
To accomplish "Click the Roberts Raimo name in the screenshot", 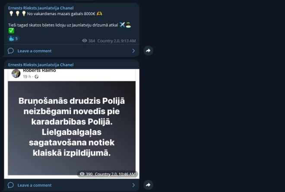I will pos(39,70).
